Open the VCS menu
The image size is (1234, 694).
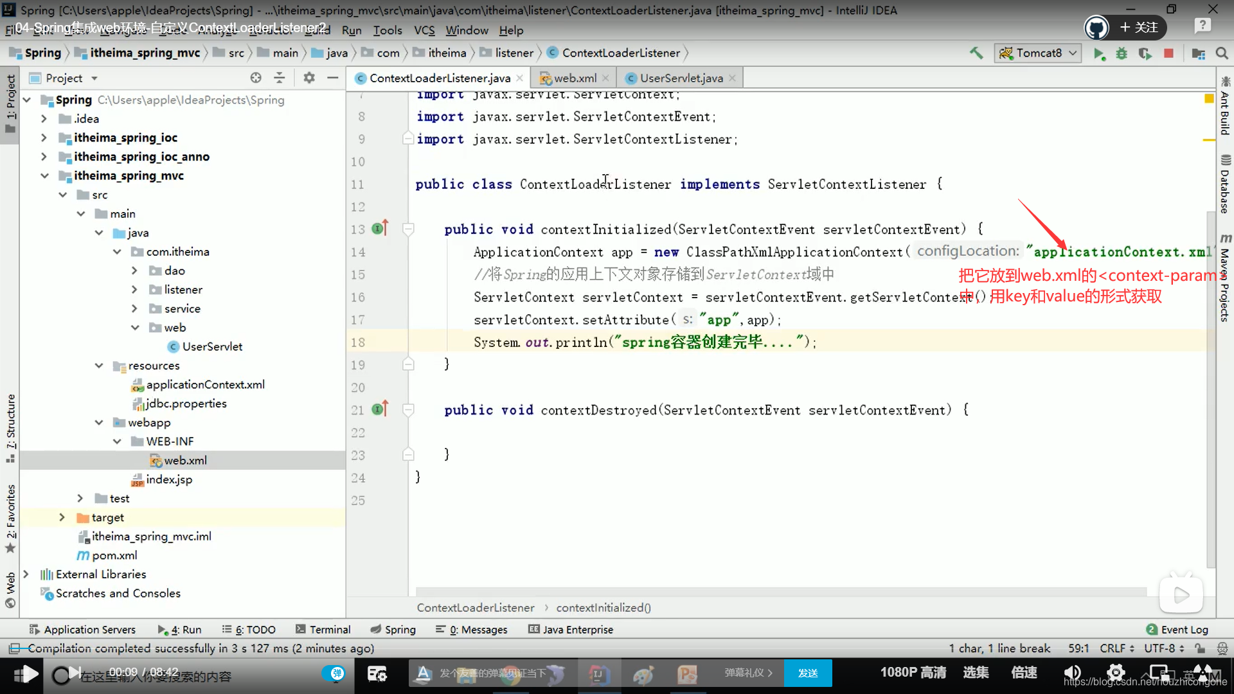pos(424,30)
